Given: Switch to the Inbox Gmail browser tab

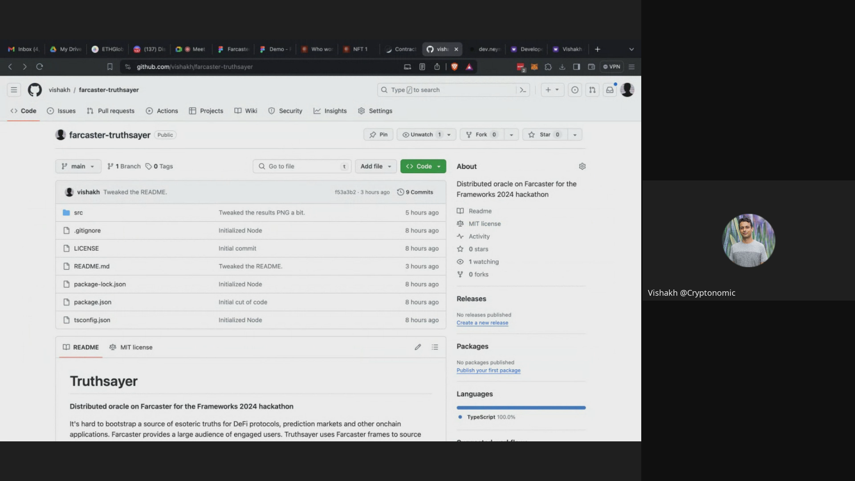Looking at the screenshot, I should pyautogui.click(x=24, y=49).
